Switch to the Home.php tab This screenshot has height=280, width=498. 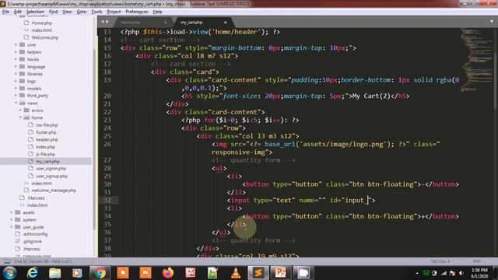pos(130,23)
